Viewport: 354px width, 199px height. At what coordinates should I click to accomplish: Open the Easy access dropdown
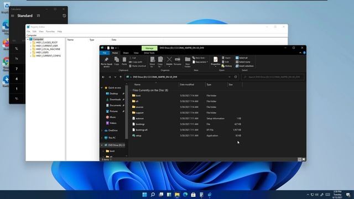pyautogui.click(x=200, y=62)
